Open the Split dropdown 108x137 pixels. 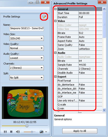click(x=26, y=78)
